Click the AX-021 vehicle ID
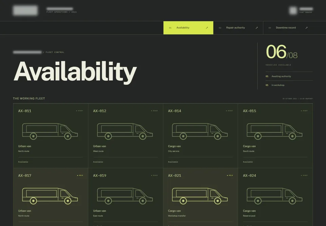Screen dimensions: 326x226 pyautogui.click(x=175, y=176)
